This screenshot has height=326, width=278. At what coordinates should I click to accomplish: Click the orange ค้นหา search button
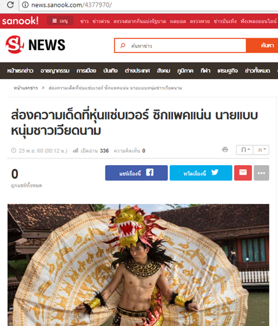[x=262, y=45]
